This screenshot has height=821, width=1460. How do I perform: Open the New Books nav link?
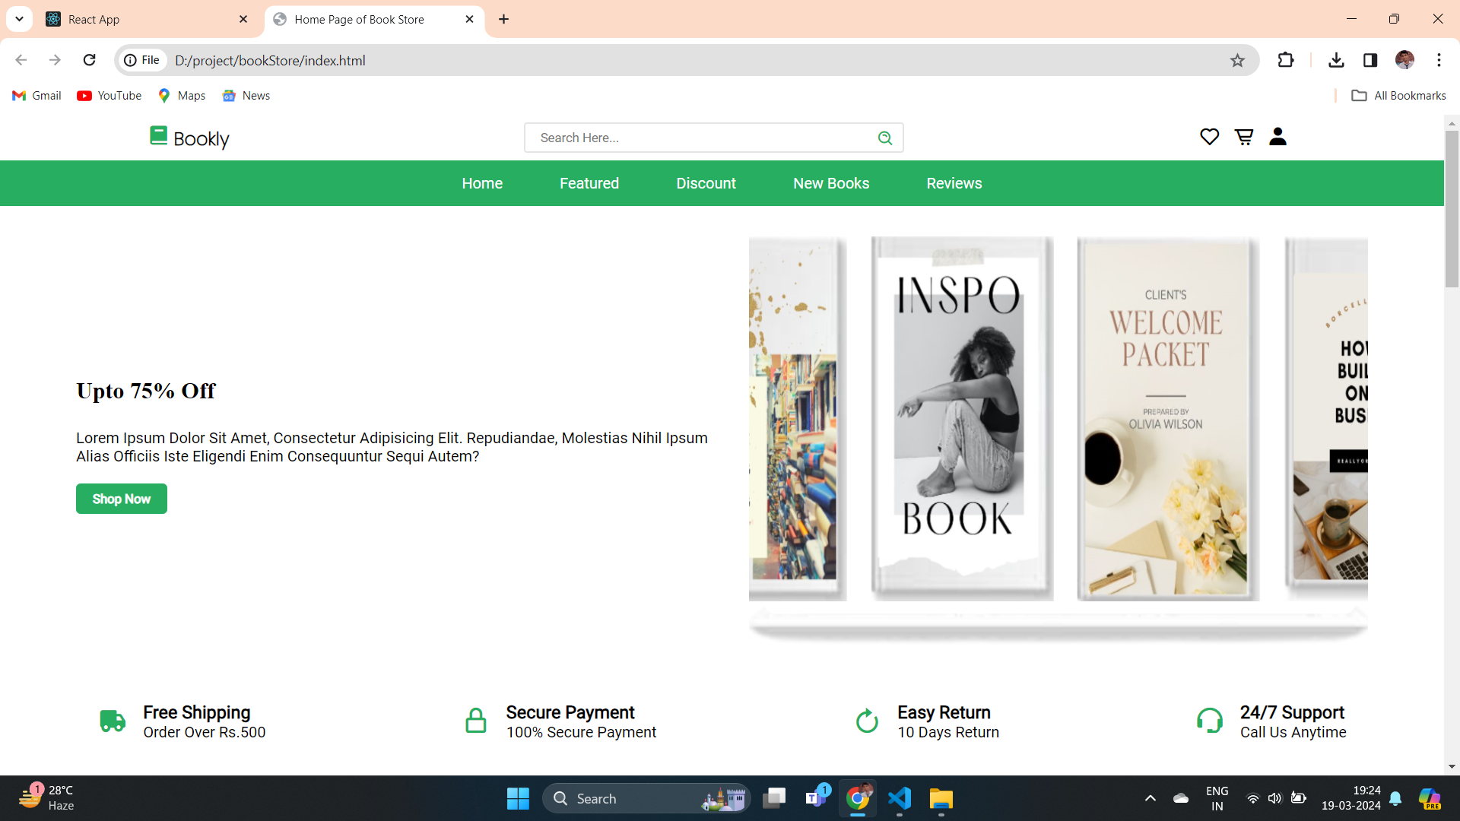830,183
